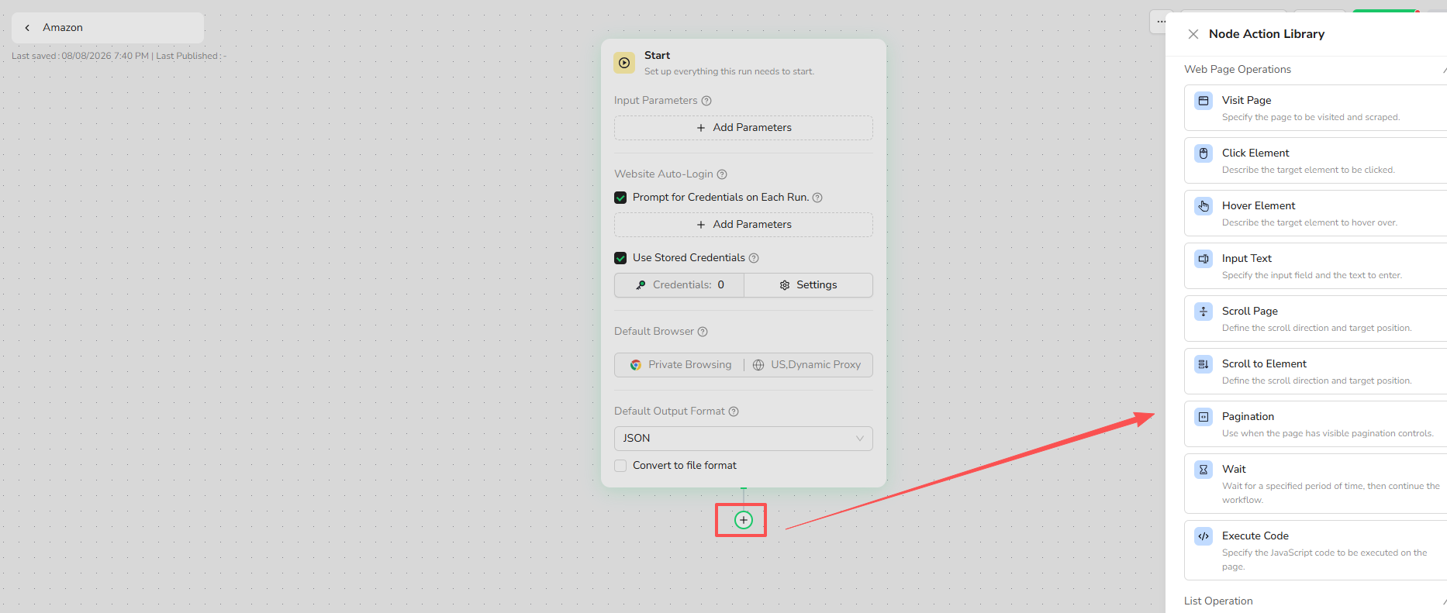Open stored credentials Settings

[809, 285]
